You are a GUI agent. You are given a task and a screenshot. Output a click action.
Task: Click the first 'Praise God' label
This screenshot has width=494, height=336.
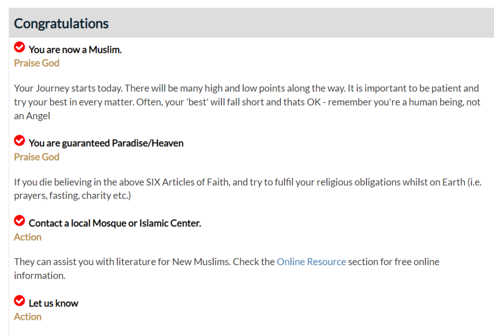tap(37, 63)
